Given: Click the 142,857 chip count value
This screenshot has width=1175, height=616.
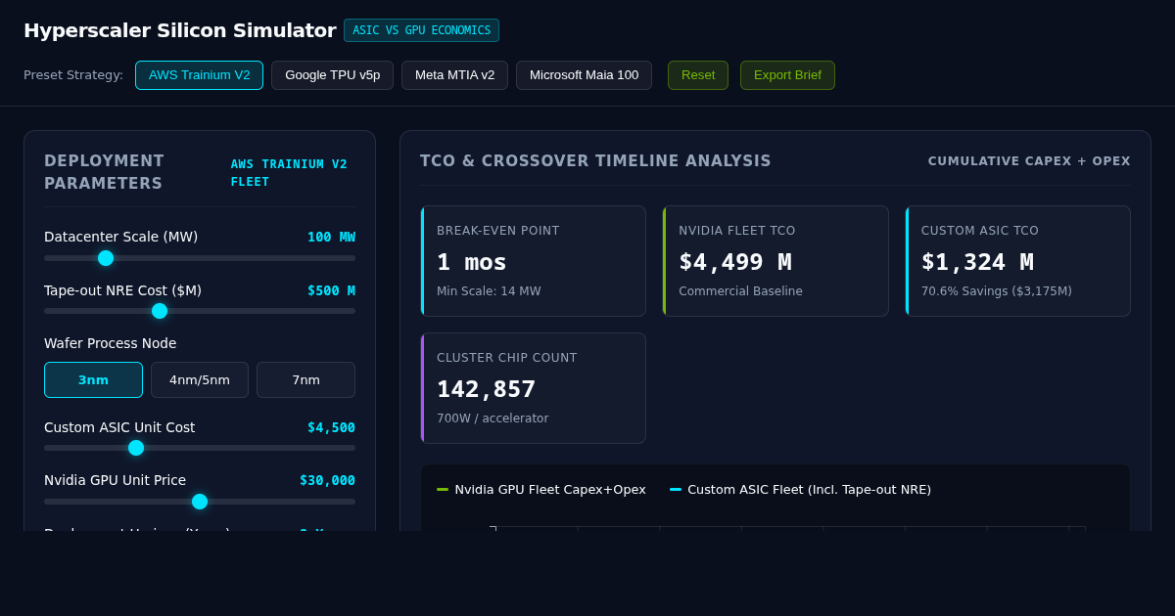Looking at the screenshot, I should (x=486, y=389).
